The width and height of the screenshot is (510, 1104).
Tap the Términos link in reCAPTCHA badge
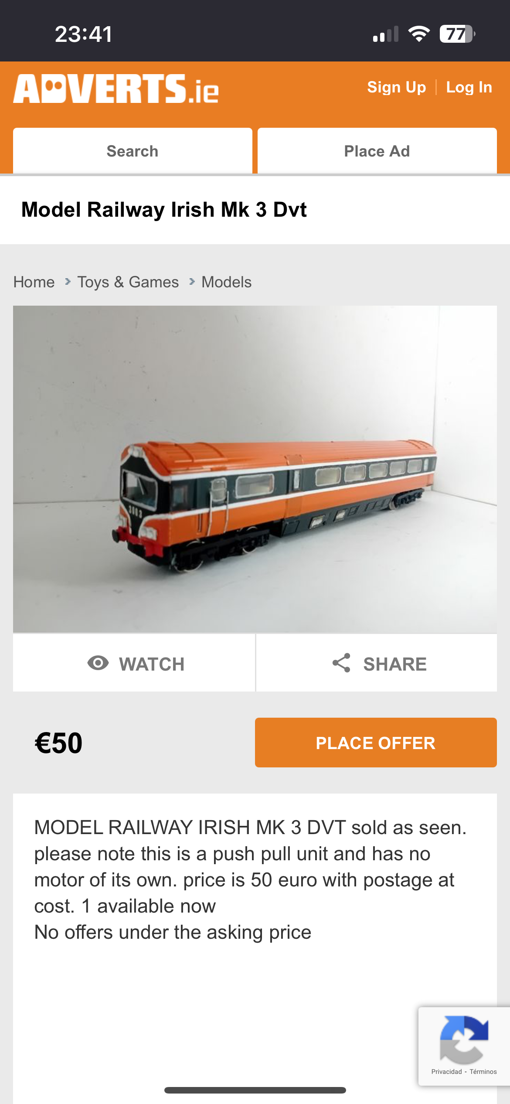483,1072
